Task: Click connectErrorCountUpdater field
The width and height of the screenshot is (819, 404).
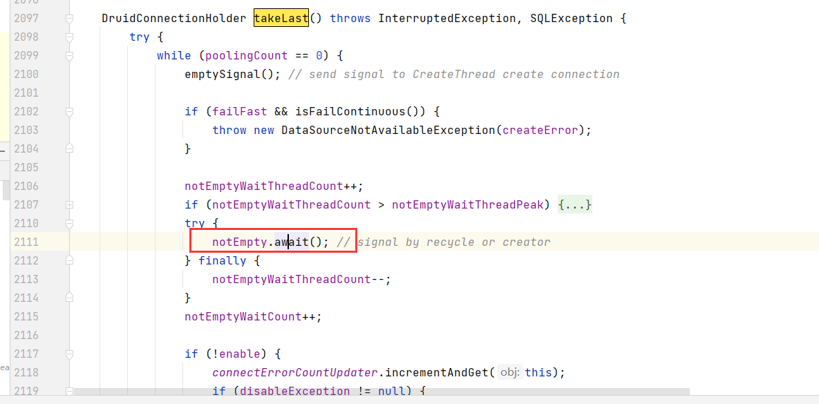Action: [294, 373]
